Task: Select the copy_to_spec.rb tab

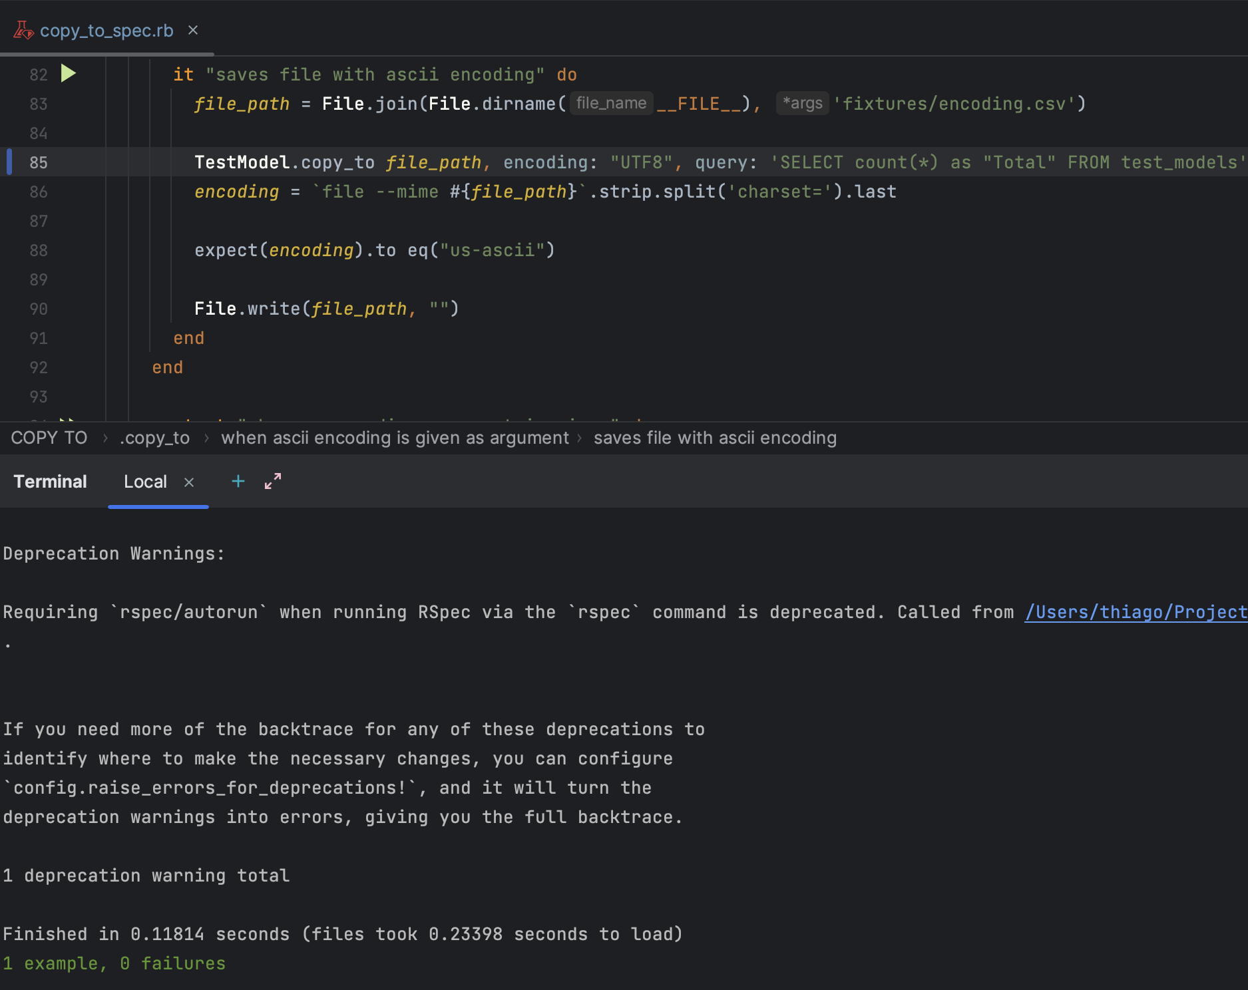Action: pos(106,31)
